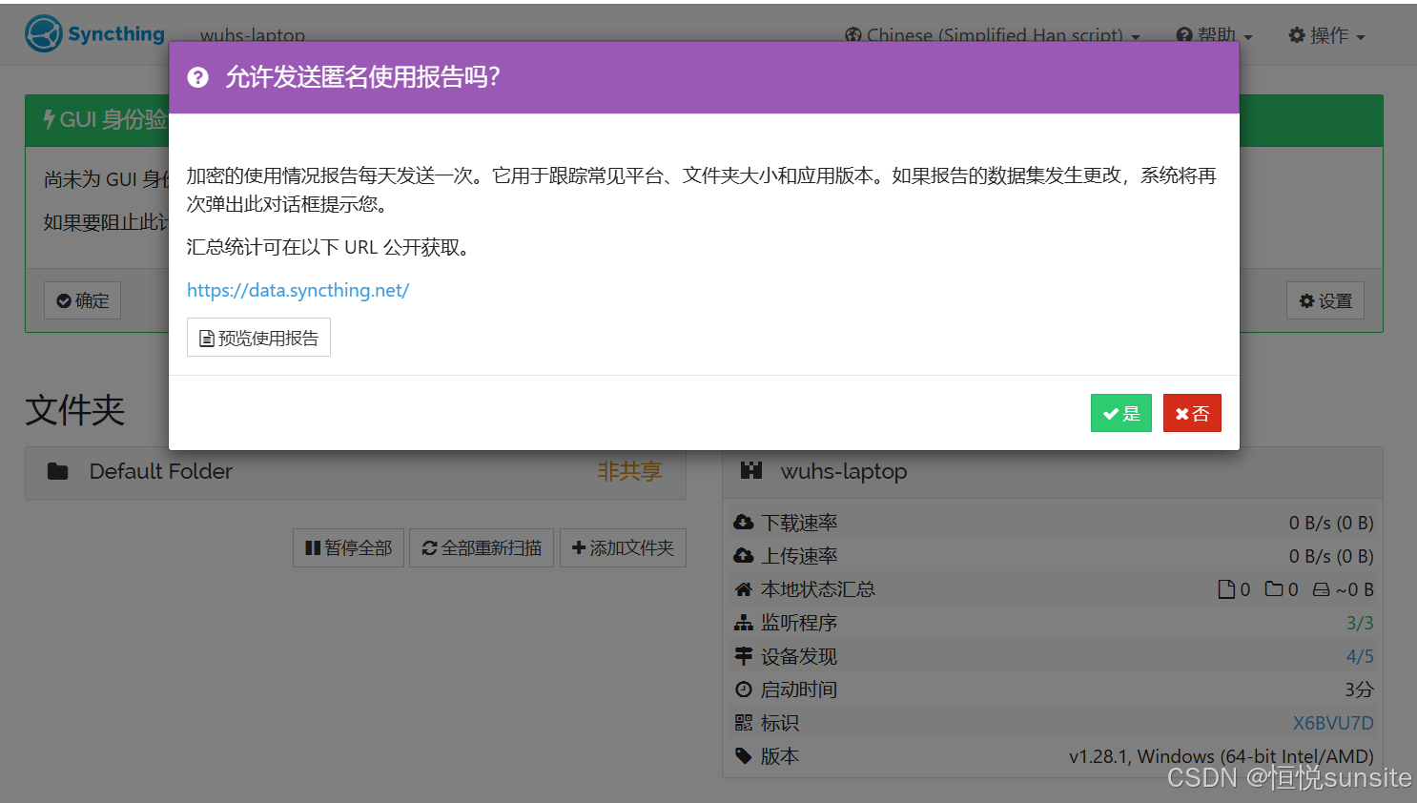Click the question icon next to 帮助

click(1184, 35)
